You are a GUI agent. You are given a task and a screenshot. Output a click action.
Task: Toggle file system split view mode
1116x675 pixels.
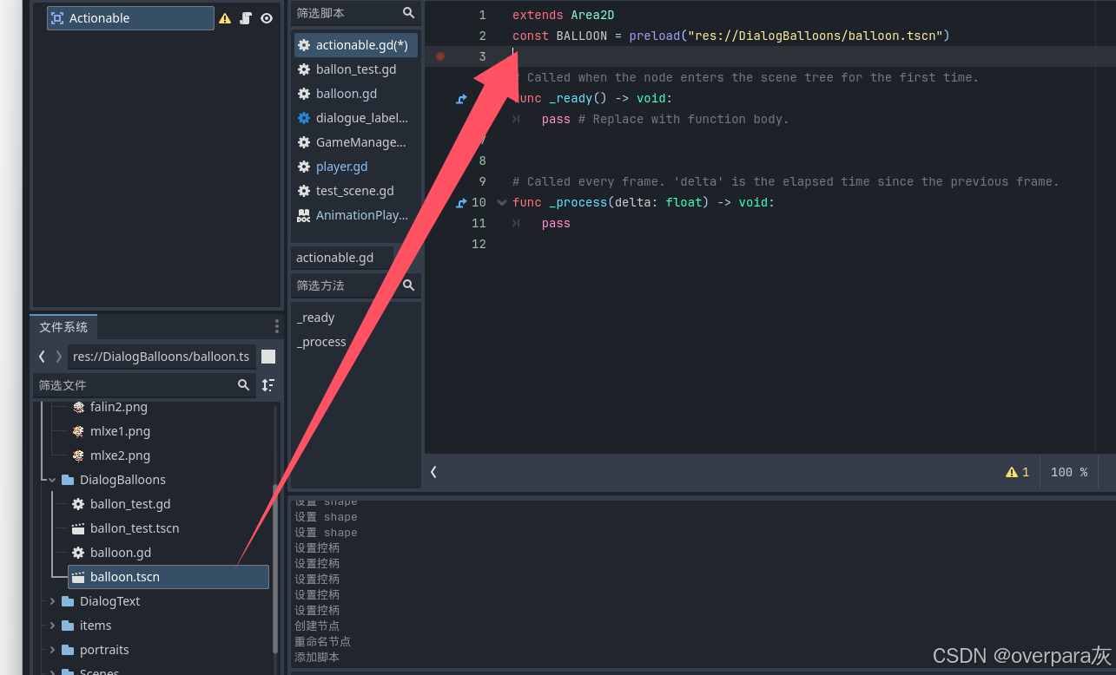click(x=268, y=357)
